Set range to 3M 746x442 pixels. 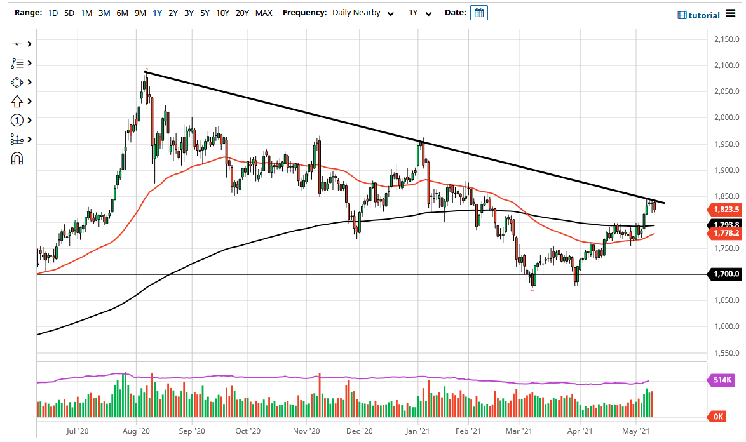[x=104, y=13]
